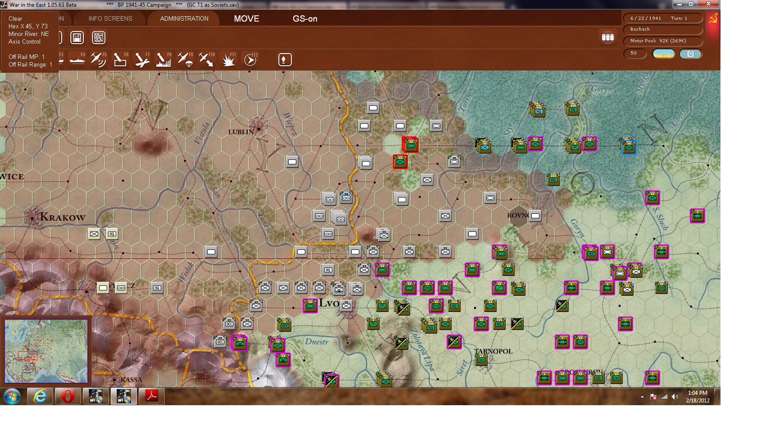This screenshot has width=770, height=434.
Task: Select the F4 naval ship mode icon
Action: pos(77,59)
